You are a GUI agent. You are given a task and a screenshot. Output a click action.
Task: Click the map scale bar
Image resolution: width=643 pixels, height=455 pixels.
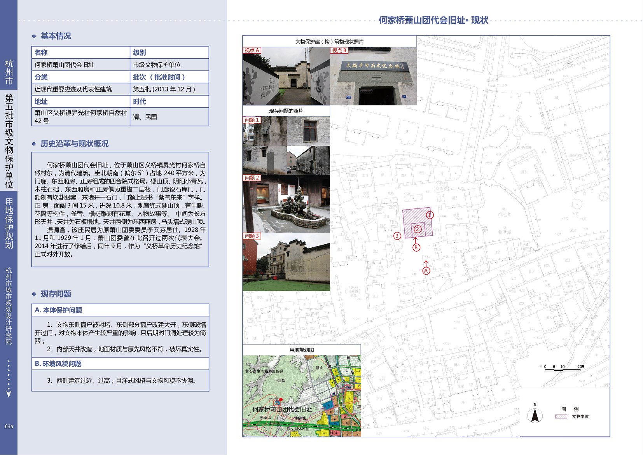point(563,369)
